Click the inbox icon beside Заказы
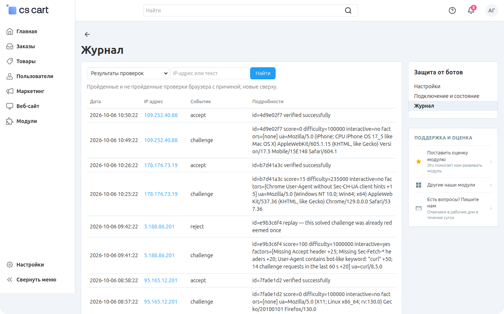The width and height of the screenshot is (504, 314). tap(10, 46)
